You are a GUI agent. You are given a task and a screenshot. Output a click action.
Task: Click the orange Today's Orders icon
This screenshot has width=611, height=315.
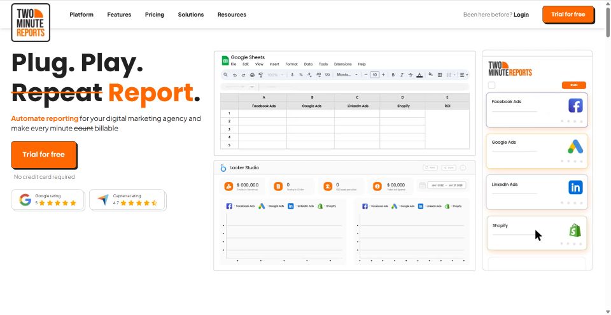[x=278, y=186]
